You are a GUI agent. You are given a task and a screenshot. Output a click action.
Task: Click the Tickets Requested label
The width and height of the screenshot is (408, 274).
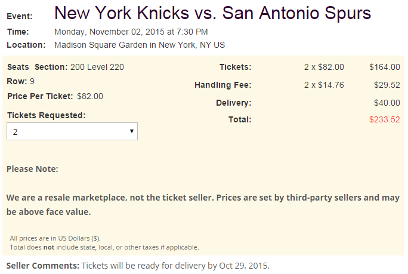[46, 115]
